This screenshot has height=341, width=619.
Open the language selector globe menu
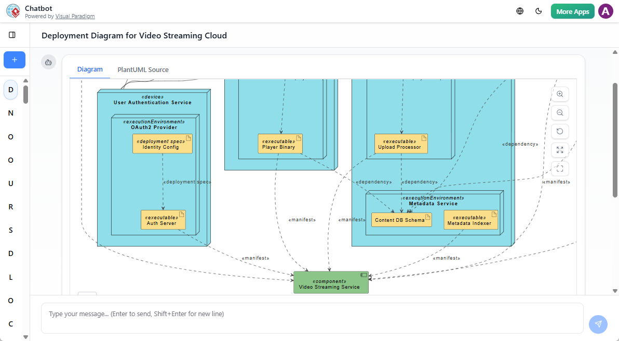[x=520, y=10]
